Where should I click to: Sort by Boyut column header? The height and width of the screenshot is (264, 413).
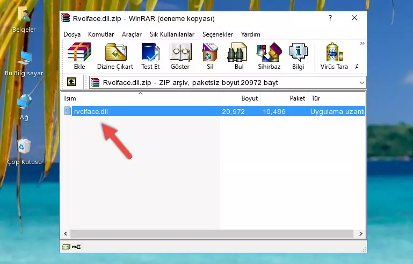(240, 98)
